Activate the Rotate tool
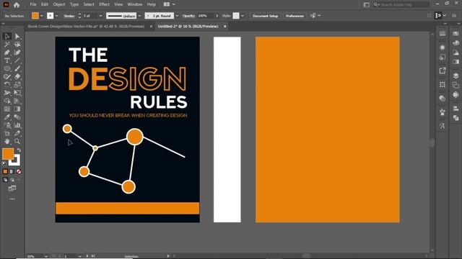462x259 pixels. (7, 85)
